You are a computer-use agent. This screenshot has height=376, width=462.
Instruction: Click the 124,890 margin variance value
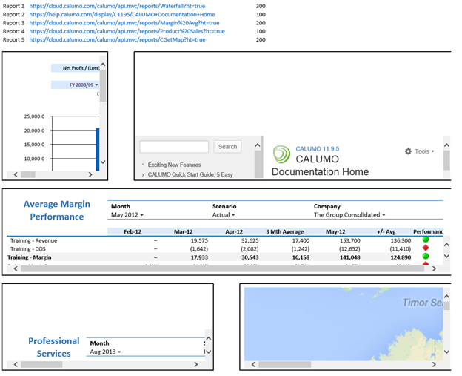[x=401, y=257]
